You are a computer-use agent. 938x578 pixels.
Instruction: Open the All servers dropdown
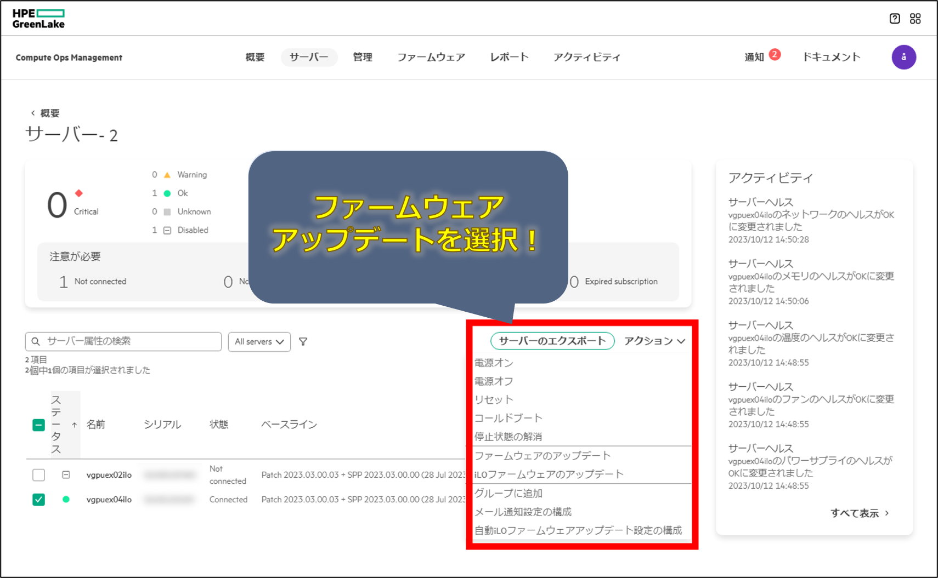coord(259,341)
